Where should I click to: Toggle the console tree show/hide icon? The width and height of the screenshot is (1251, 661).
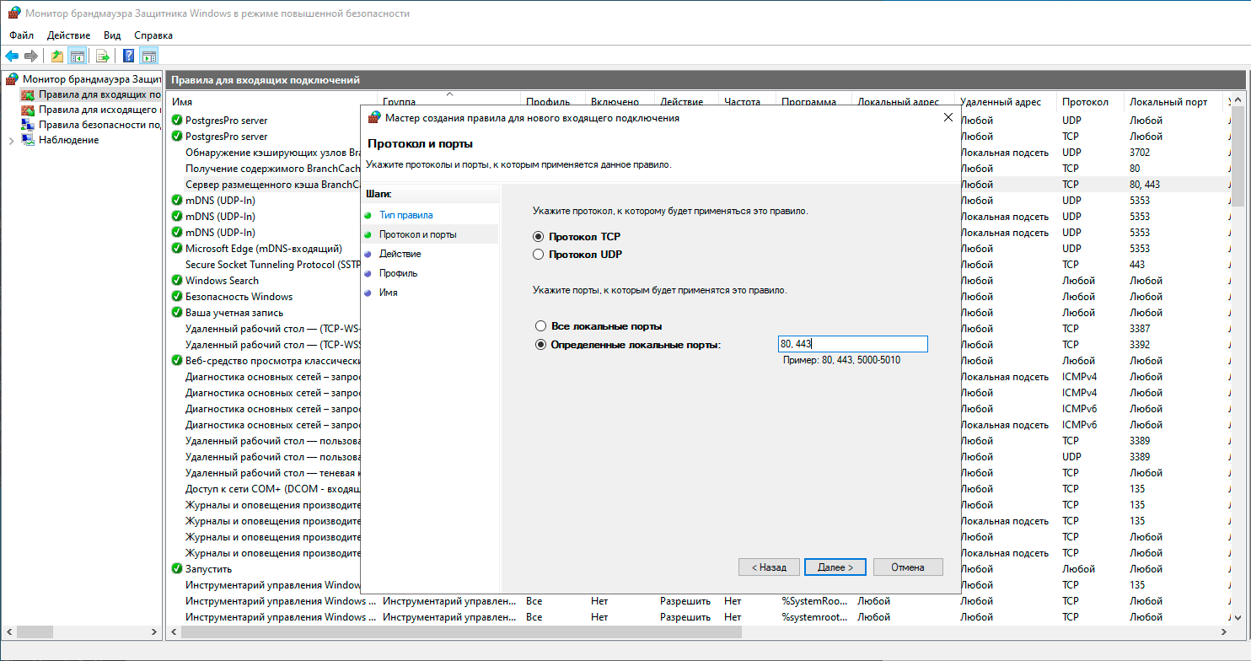(x=77, y=56)
